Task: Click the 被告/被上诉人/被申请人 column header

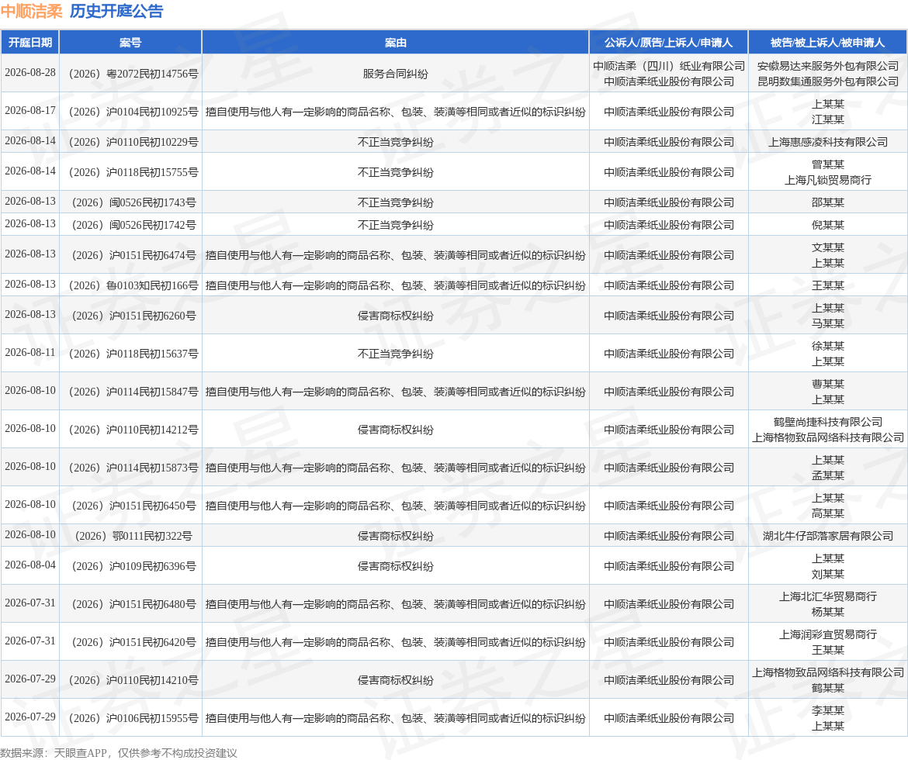Action: pyautogui.click(x=827, y=43)
